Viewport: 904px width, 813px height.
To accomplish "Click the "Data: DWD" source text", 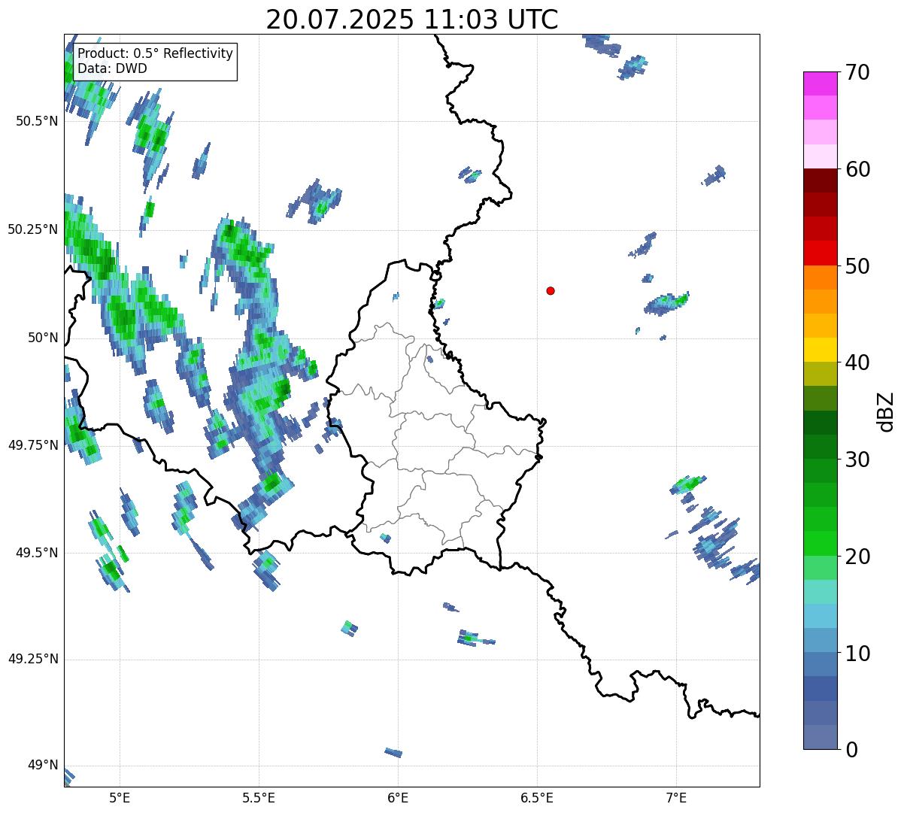I will point(113,68).
